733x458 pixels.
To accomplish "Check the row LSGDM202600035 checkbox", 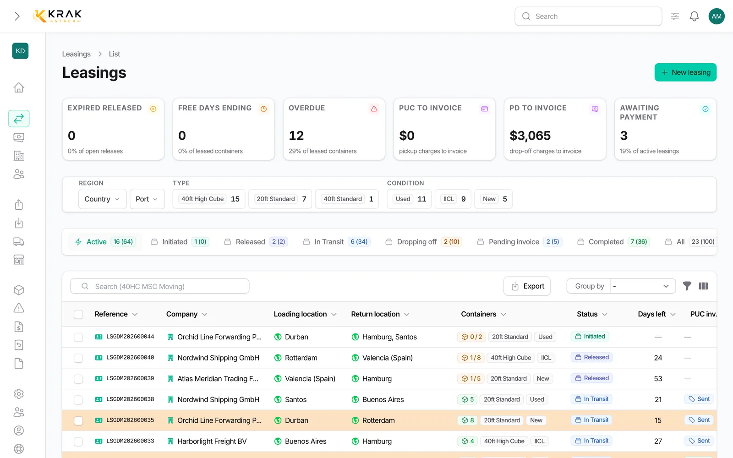I will tap(78, 420).
